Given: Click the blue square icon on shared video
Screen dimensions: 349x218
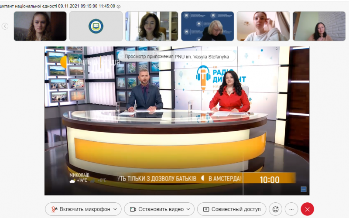Looking at the screenshot, I should (x=303, y=189).
